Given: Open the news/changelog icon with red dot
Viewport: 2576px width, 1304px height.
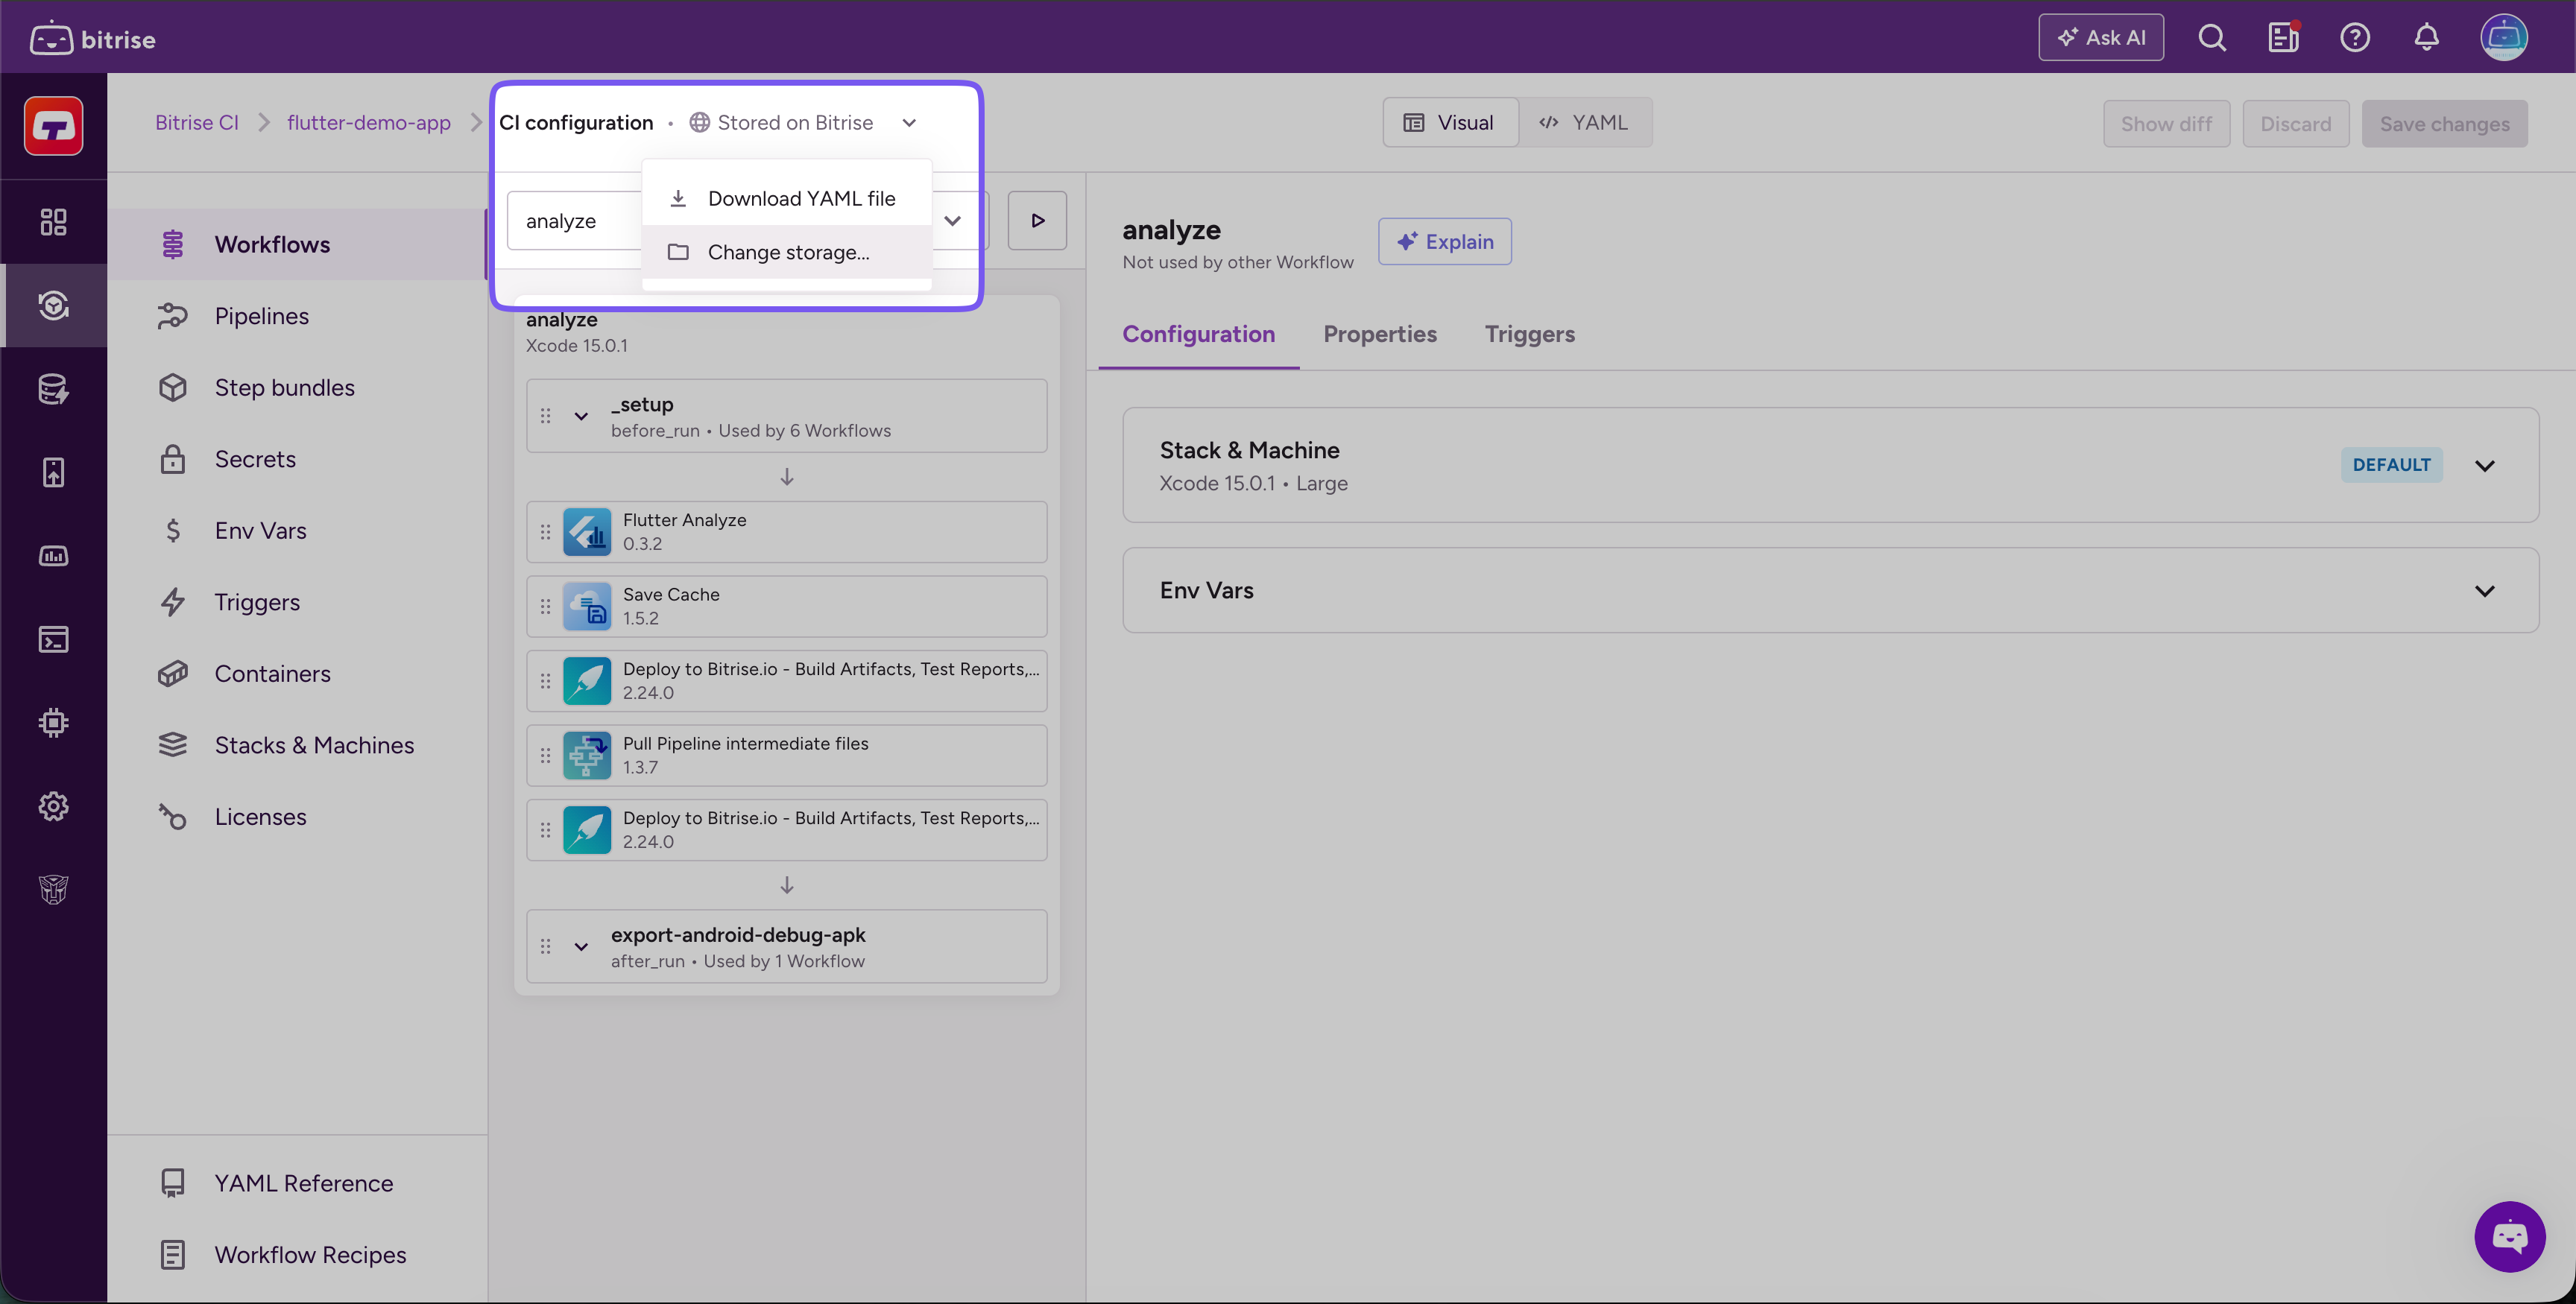Looking at the screenshot, I should click(2283, 38).
